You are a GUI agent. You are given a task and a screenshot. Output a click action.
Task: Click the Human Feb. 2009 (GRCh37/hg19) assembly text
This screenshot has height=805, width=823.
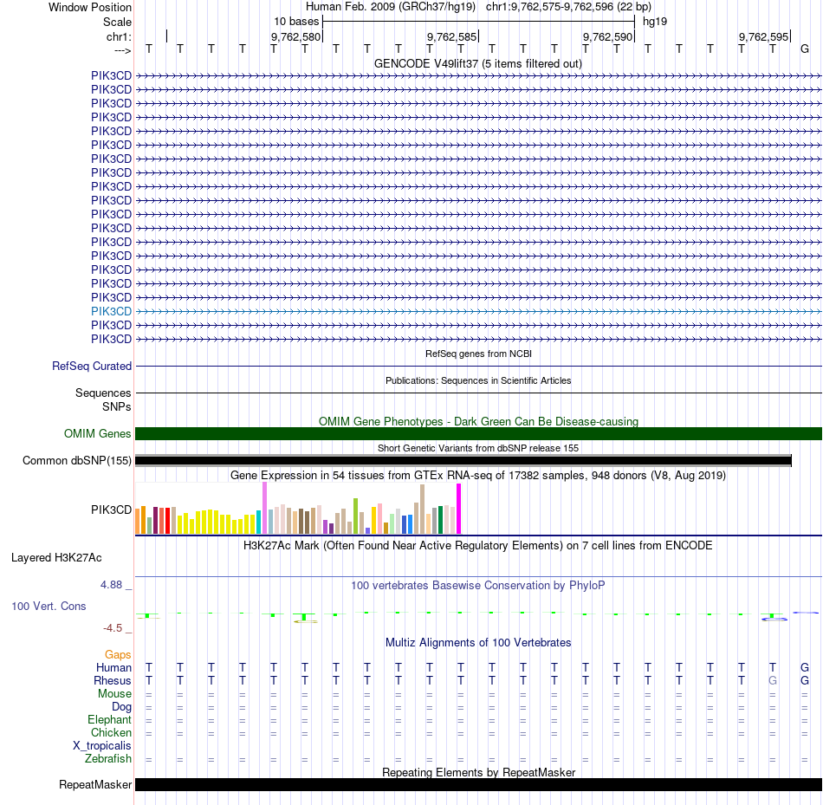pyautogui.click(x=391, y=7)
